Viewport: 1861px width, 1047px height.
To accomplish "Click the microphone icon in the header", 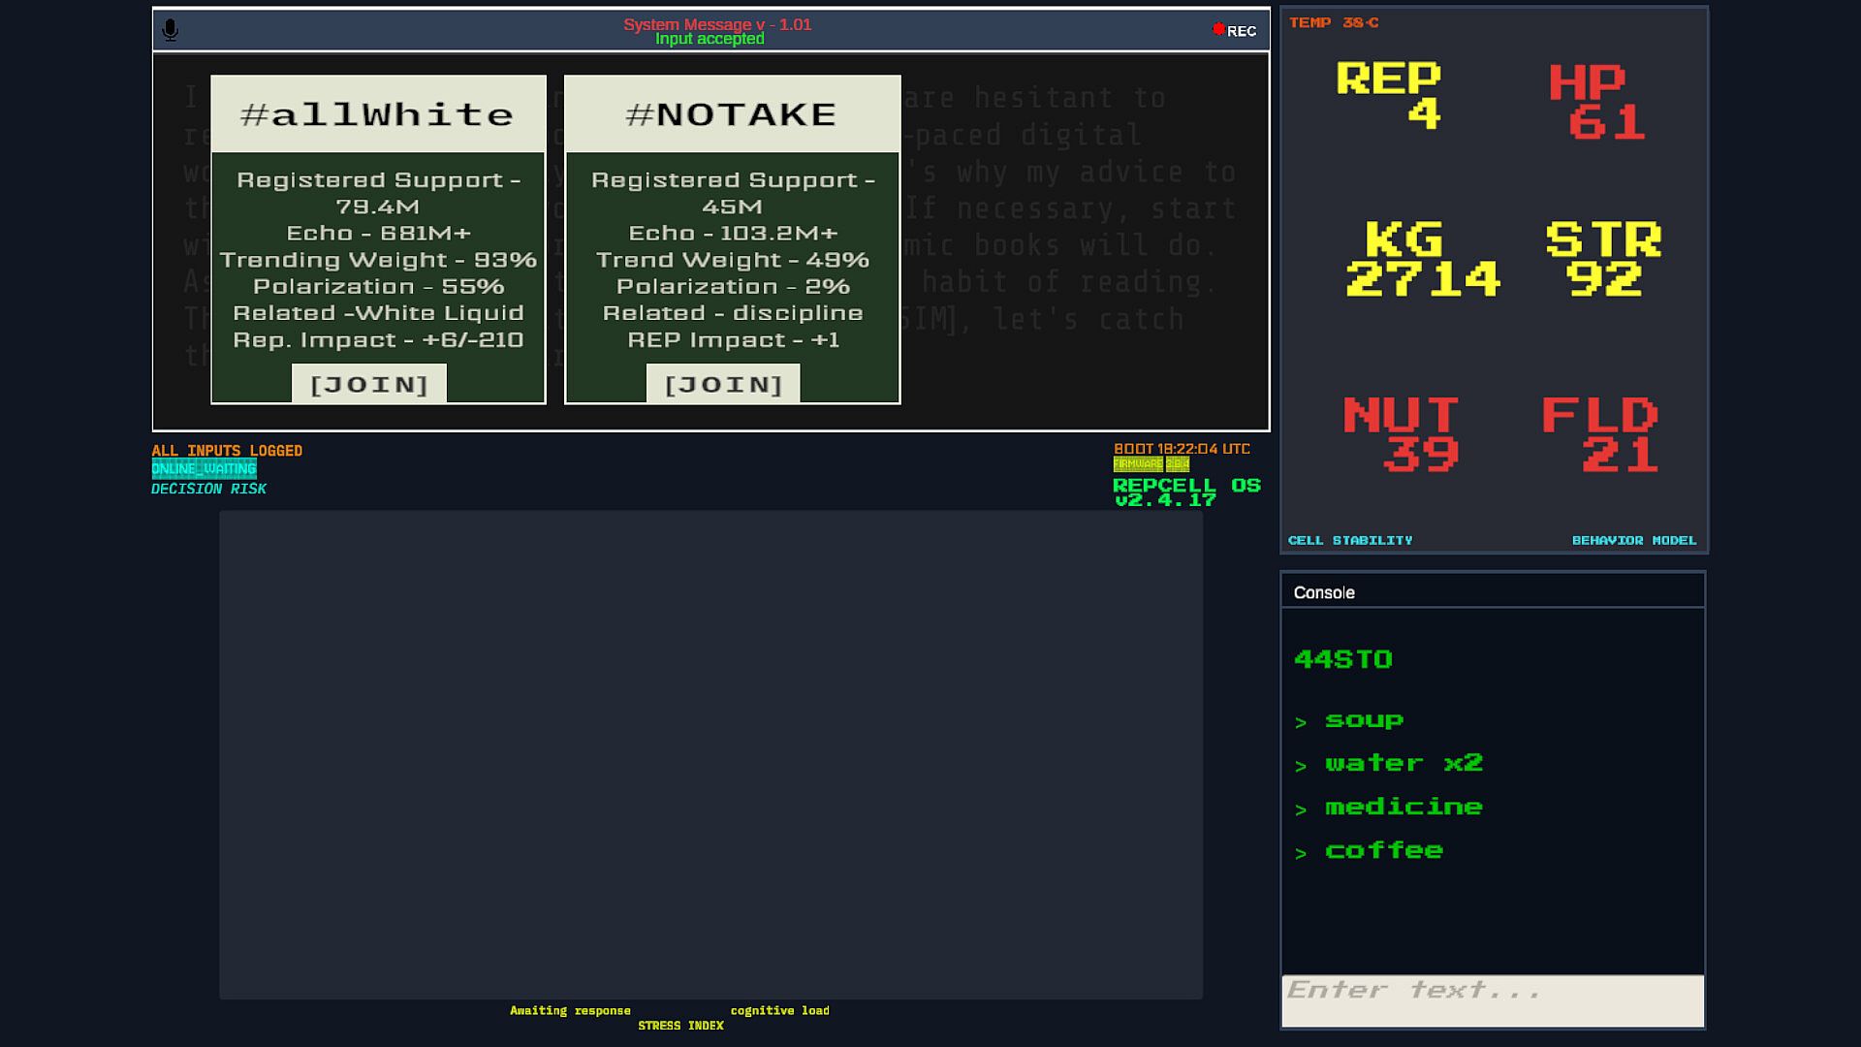I will click(171, 30).
